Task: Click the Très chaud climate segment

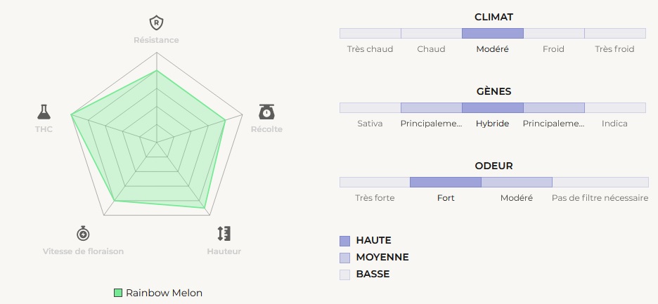Action: [x=370, y=33]
